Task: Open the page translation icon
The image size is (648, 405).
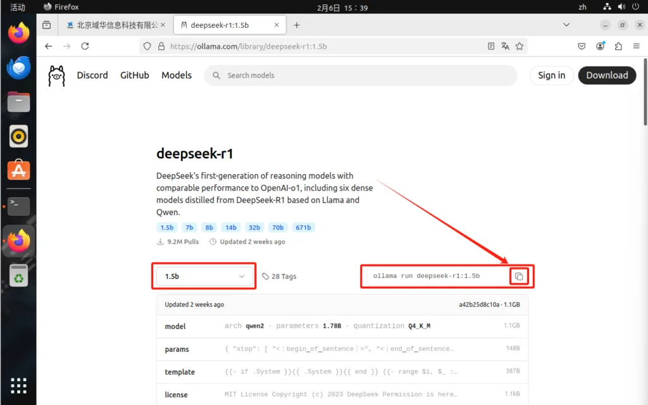Action: (505, 46)
